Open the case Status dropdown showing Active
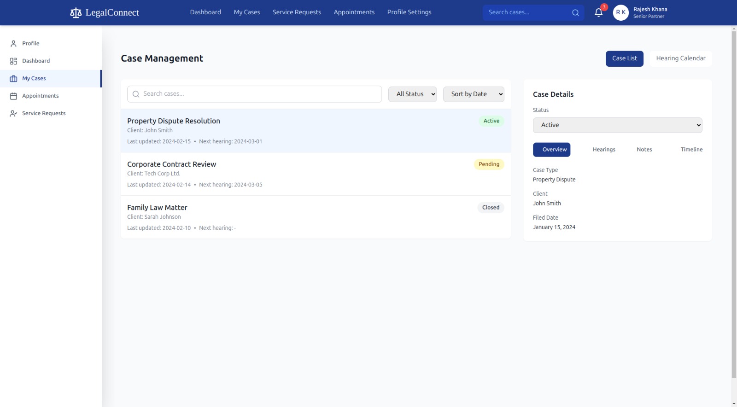 [617, 125]
